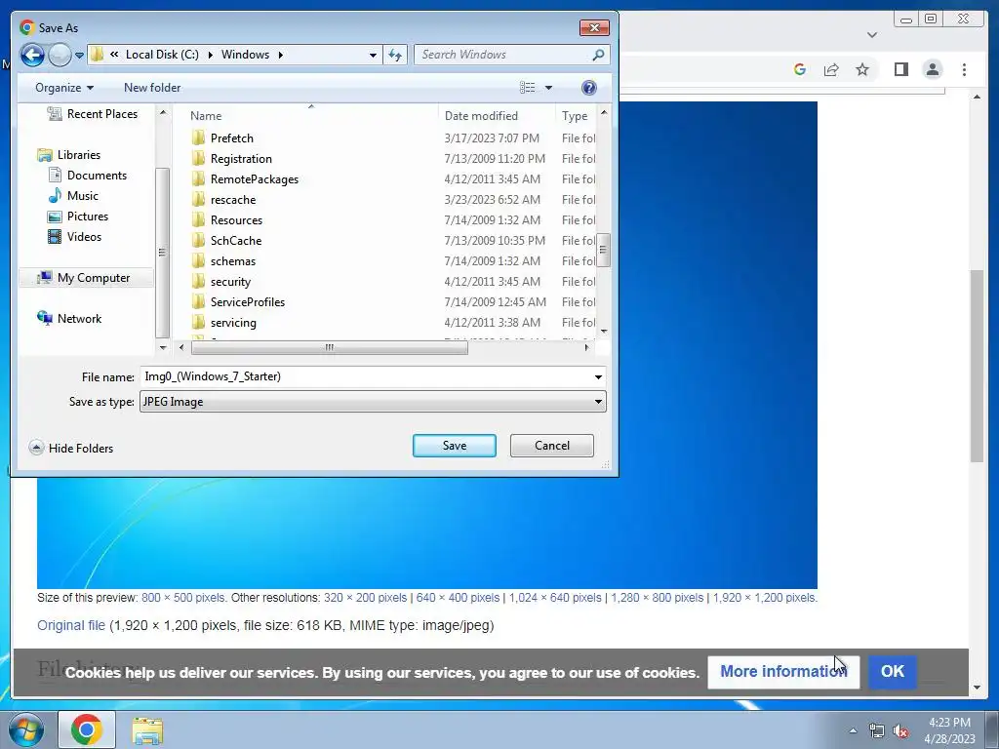
Task: Click the Back arrow in Save As dialog
Action: [x=32, y=55]
